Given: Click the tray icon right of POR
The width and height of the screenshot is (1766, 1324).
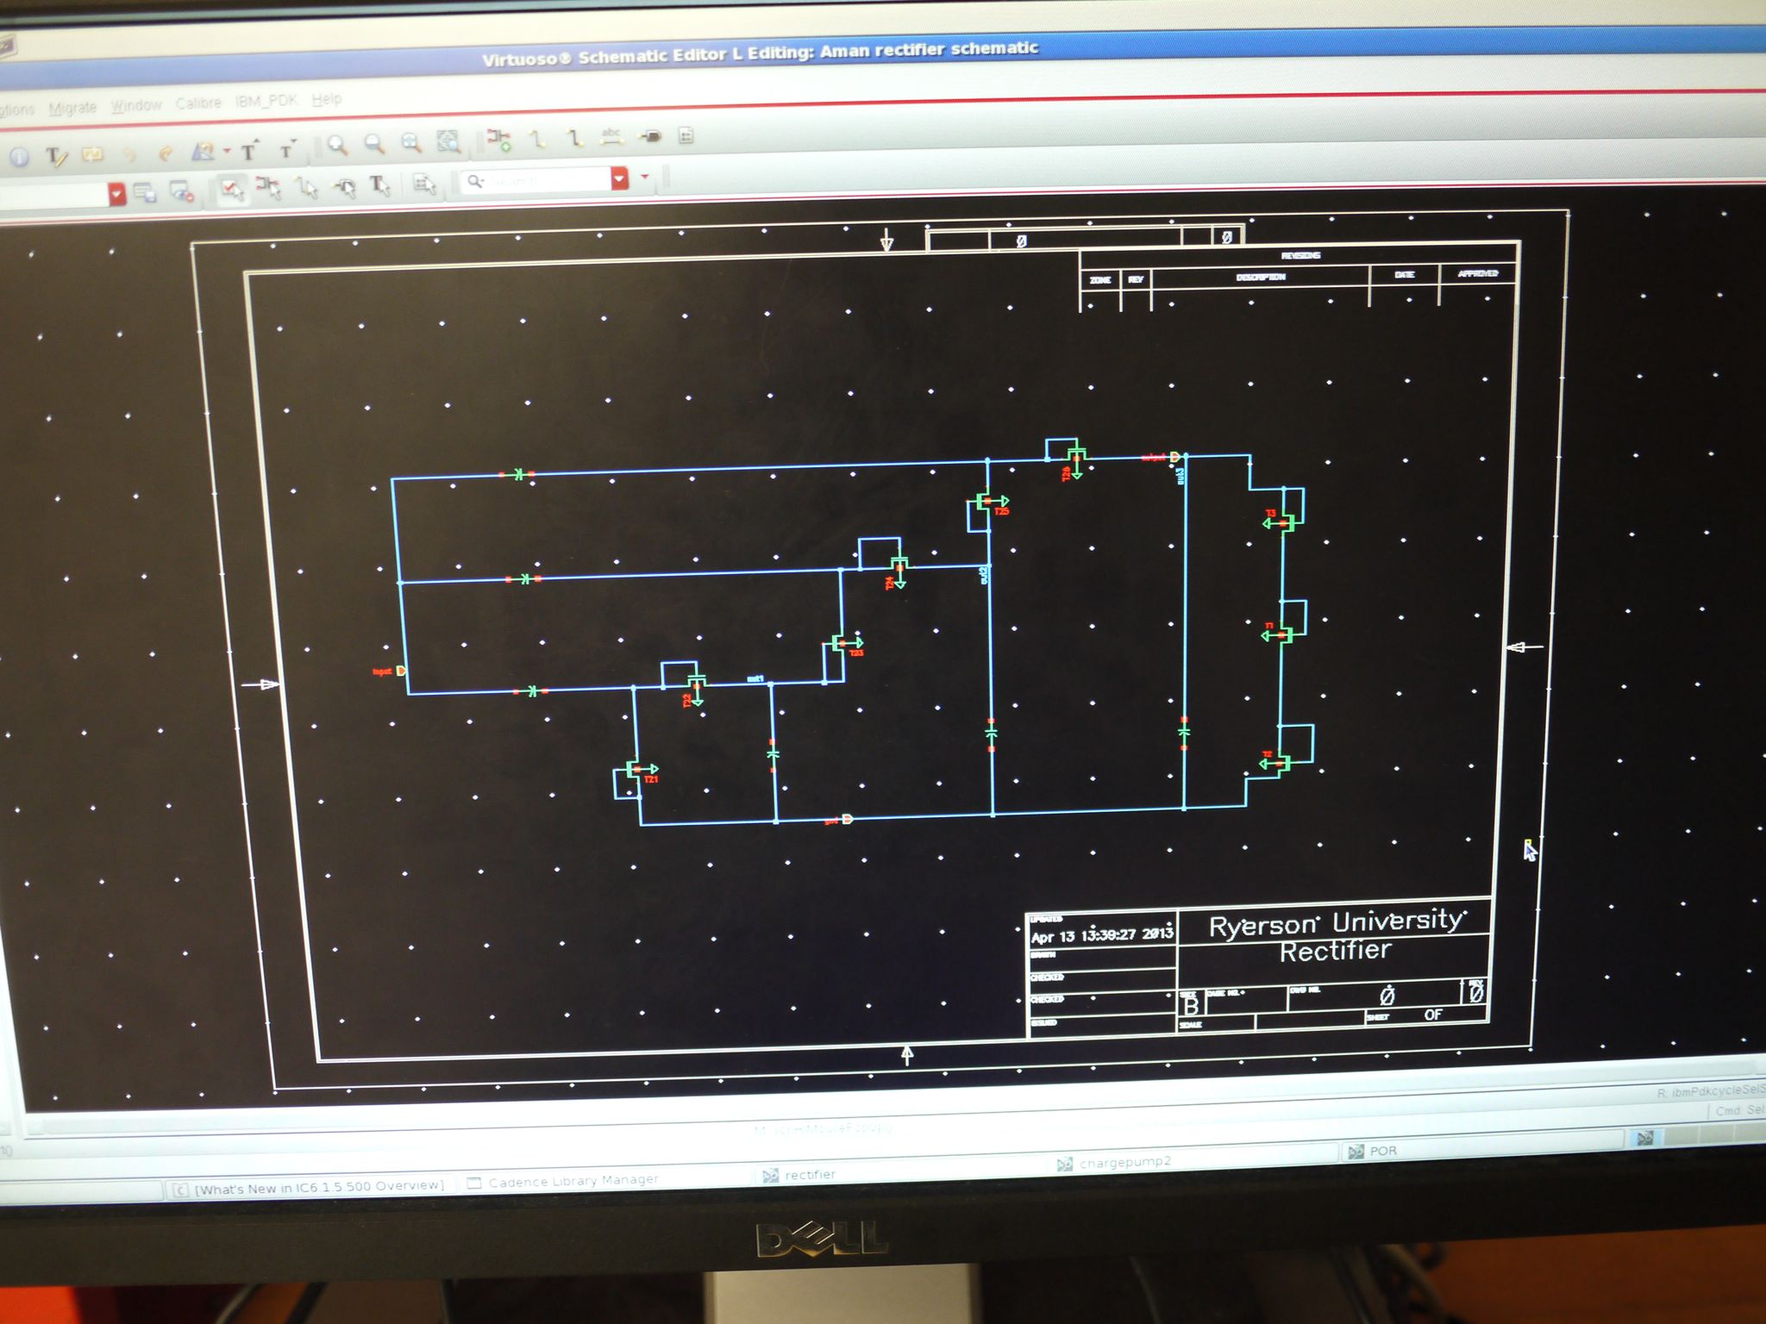Looking at the screenshot, I should click(1644, 1138).
